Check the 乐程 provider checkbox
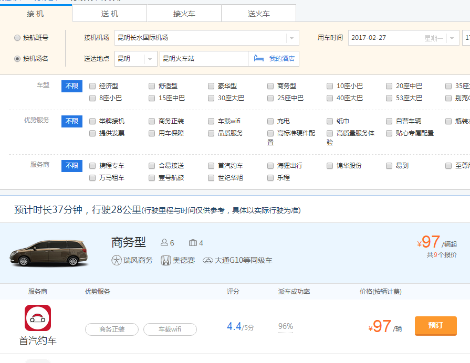470x363 pixels. [270, 178]
